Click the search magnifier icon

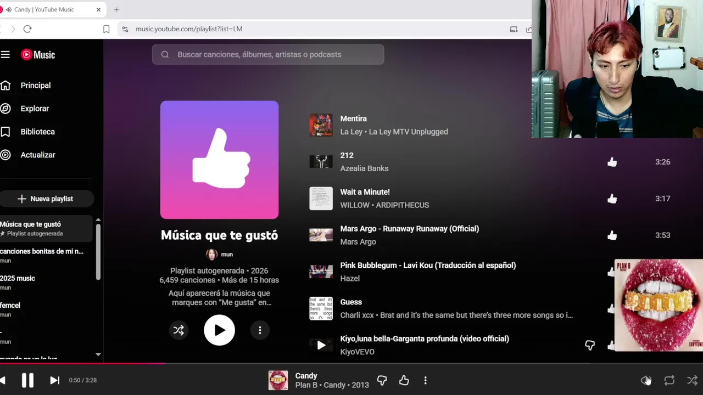click(165, 54)
